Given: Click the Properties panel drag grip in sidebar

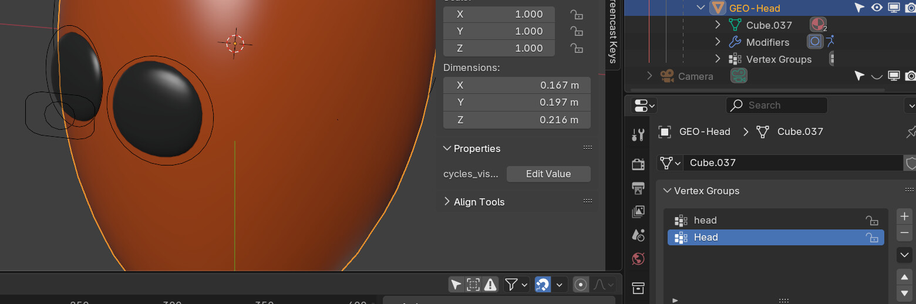Looking at the screenshot, I should pos(588,148).
